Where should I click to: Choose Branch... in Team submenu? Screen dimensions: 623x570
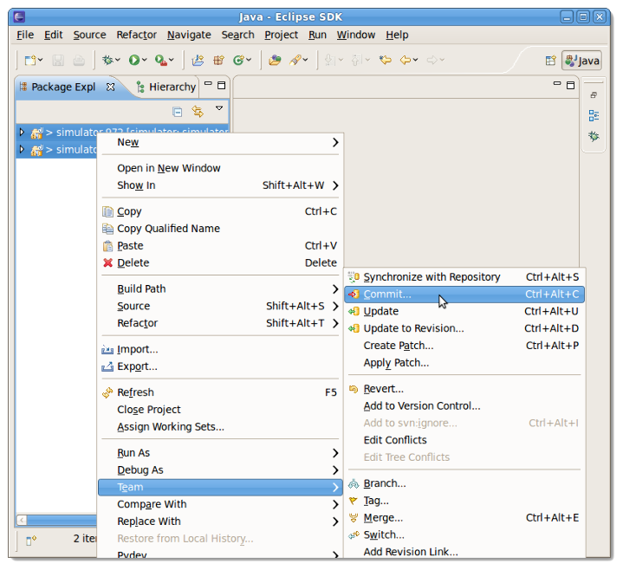(x=464, y=483)
